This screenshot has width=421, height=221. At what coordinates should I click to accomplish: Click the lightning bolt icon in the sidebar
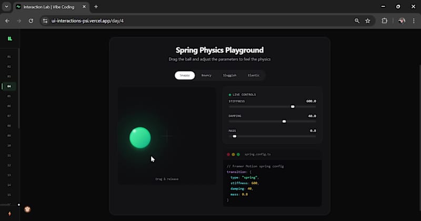pyautogui.click(x=9, y=214)
